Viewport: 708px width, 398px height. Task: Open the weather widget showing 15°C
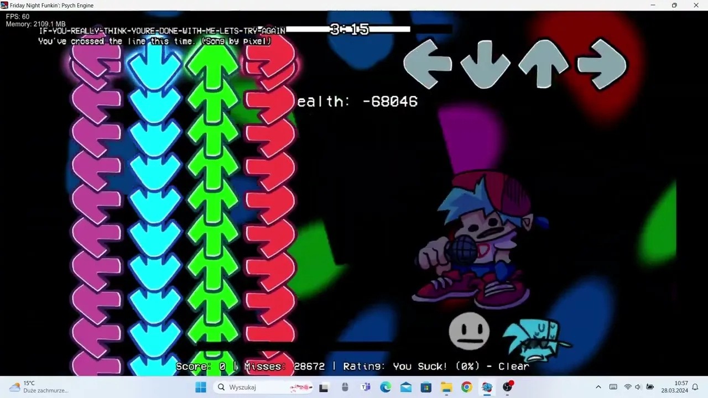pos(39,387)
